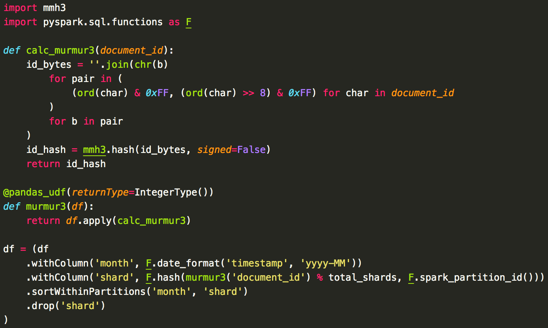Click 'id_hash' on the return line
The height and width of the screenshot is (328, 548).
86,164
